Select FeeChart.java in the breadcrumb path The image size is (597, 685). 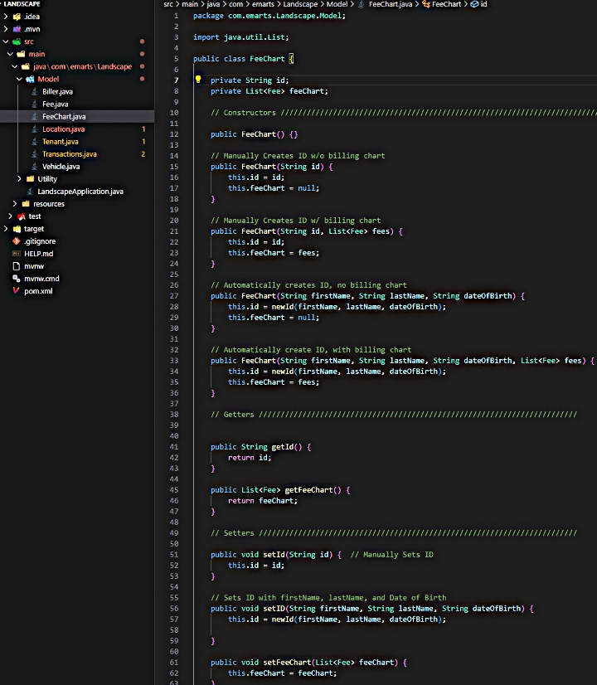tap(389, 5)
